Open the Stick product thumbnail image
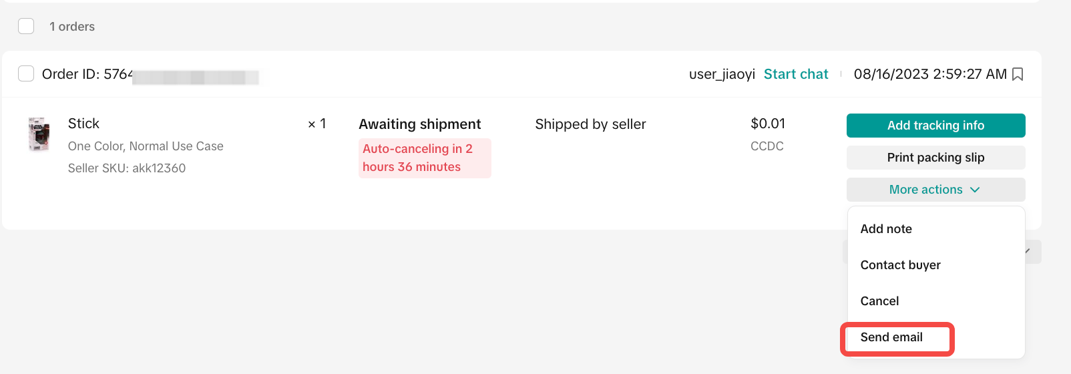 coord(39,134)
